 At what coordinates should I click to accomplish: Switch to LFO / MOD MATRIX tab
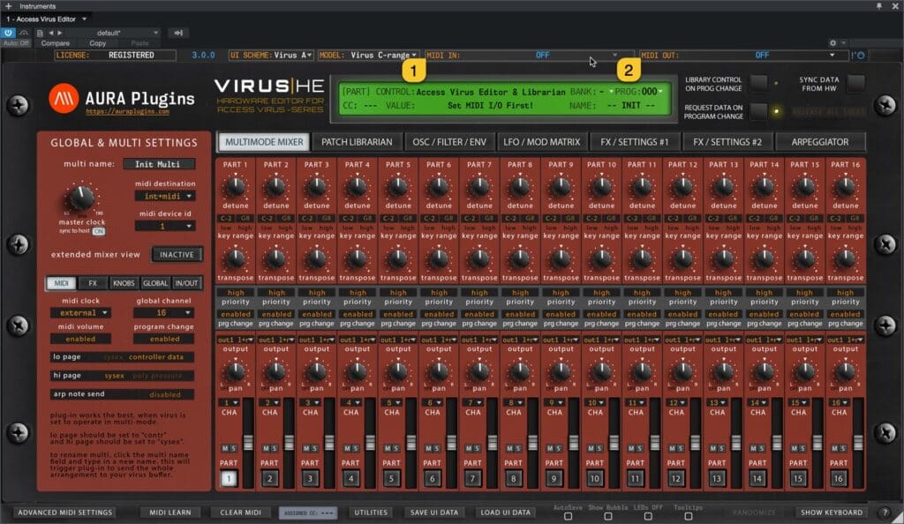pyautogui.click(x=542, y=142)
